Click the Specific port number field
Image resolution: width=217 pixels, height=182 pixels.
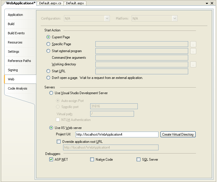point(114,106)
